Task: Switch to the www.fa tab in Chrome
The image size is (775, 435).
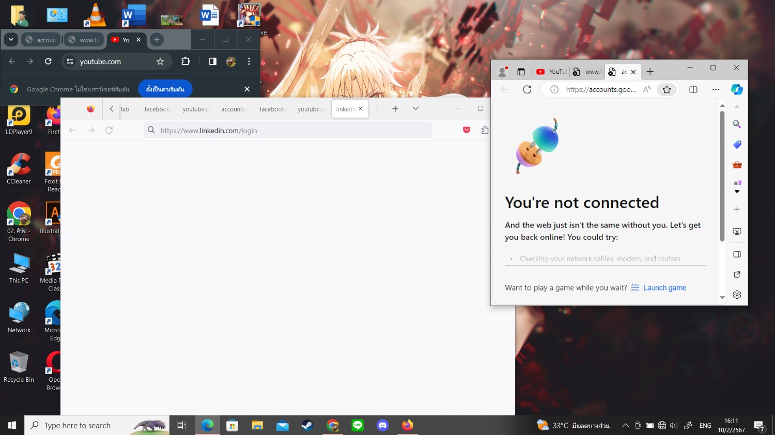Action: click(84, 40)
